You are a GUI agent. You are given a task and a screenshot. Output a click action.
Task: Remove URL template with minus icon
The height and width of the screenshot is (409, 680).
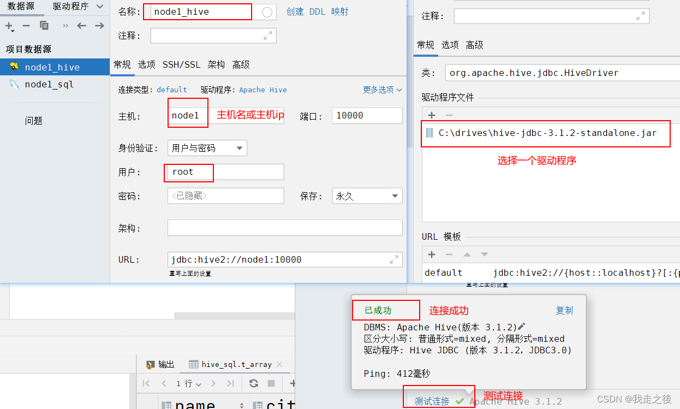pos(449,254)
